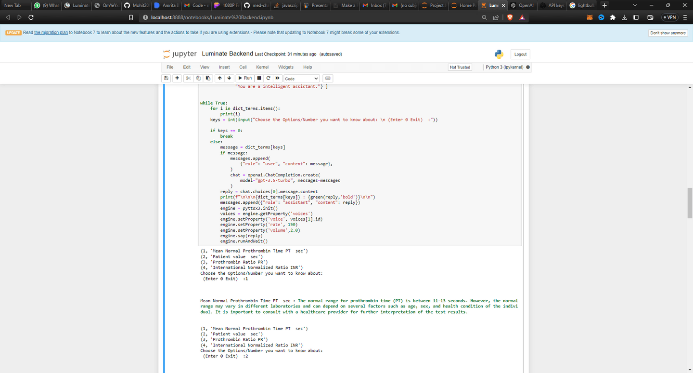Open the Cell menu
693x373 pixels.
pos(243,67)
